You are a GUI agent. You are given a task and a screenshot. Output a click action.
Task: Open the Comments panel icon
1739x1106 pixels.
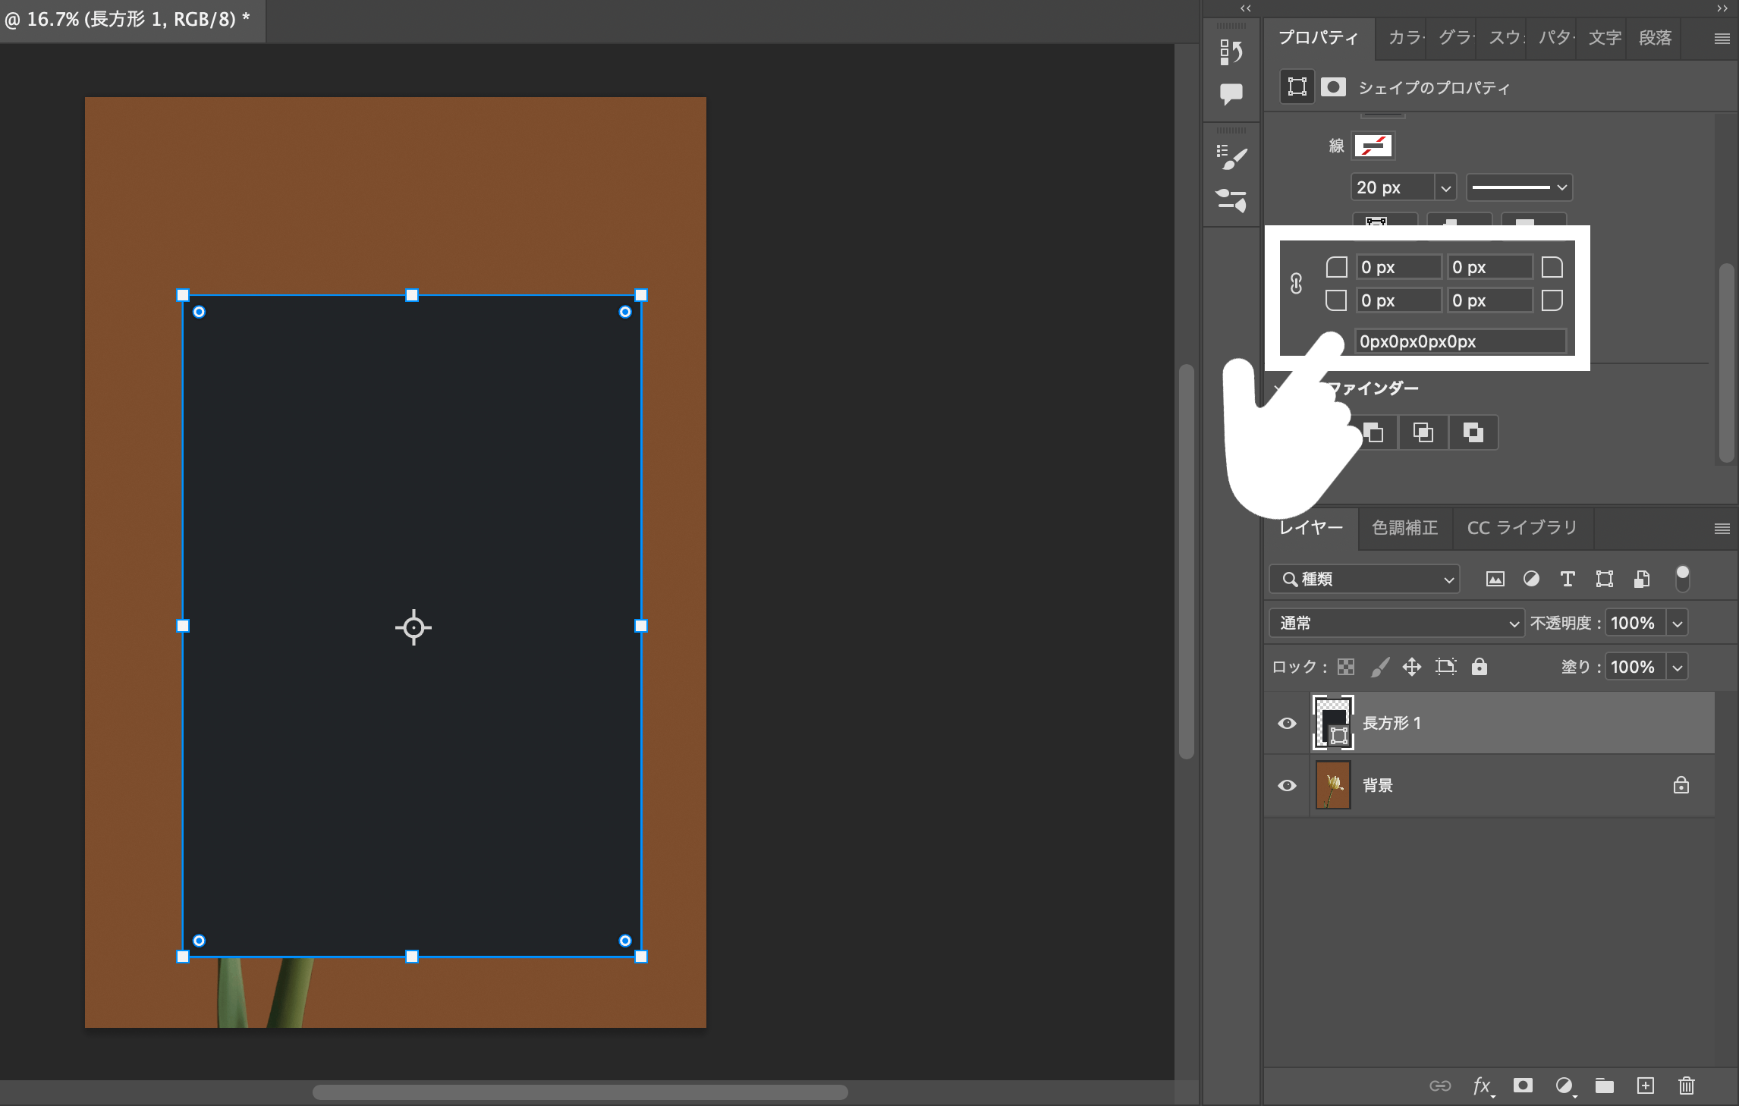1230,94
